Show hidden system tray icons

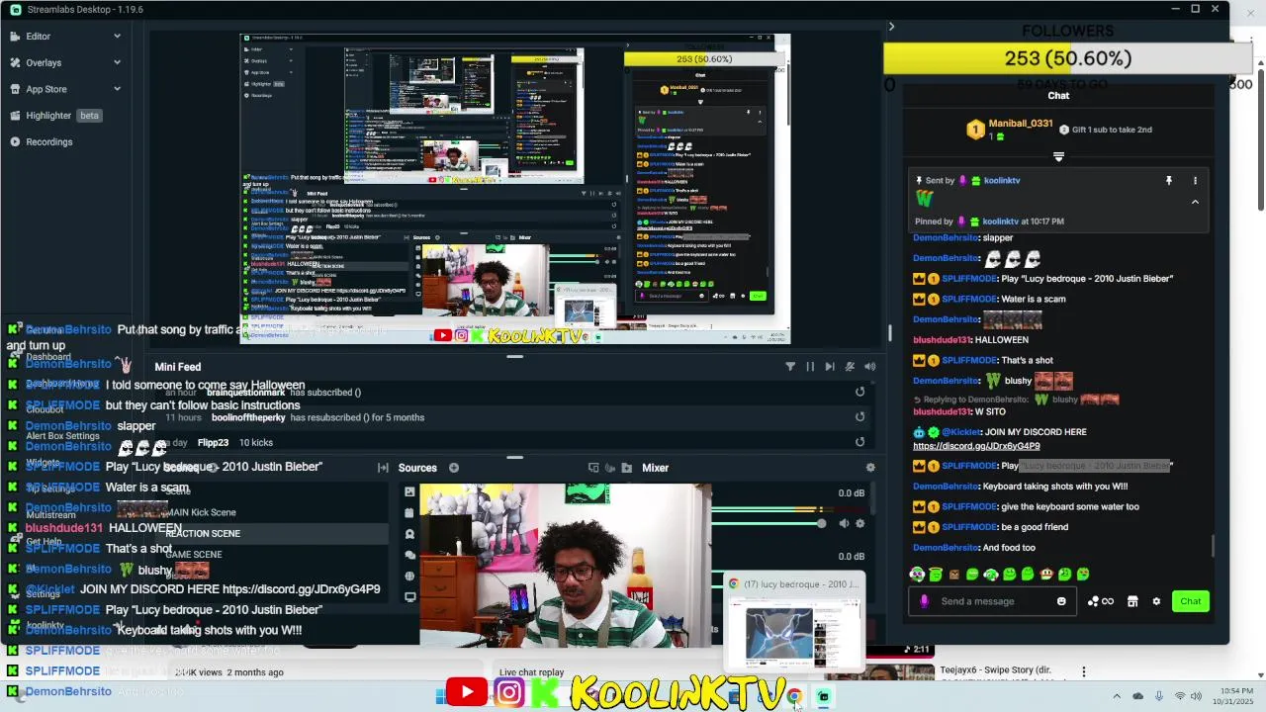(x=1117, y=696)
